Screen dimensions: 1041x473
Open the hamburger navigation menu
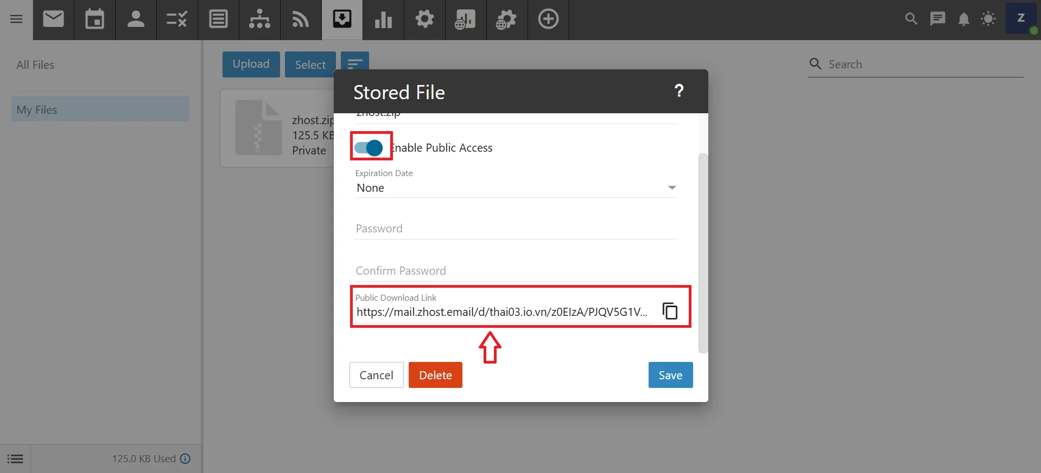click(16, 20)
